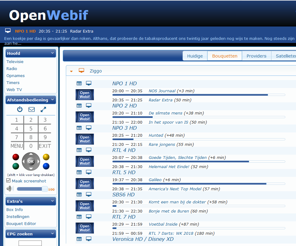The height and width of the screenshot is (246, 296).
Task: Open the Web TV link
Action: coord(14,90)
